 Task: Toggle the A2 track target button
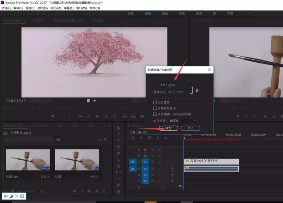(145, 175)
